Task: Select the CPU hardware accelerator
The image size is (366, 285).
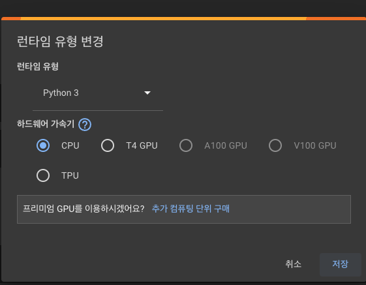Action: (43, 145)
